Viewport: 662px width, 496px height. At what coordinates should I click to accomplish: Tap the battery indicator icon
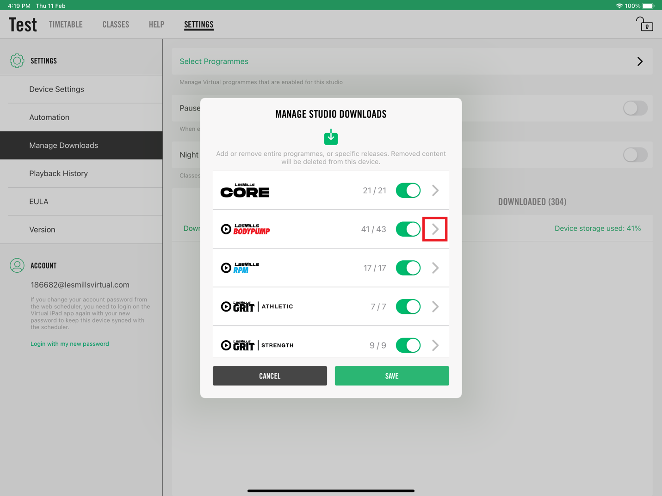pos(649,6)
